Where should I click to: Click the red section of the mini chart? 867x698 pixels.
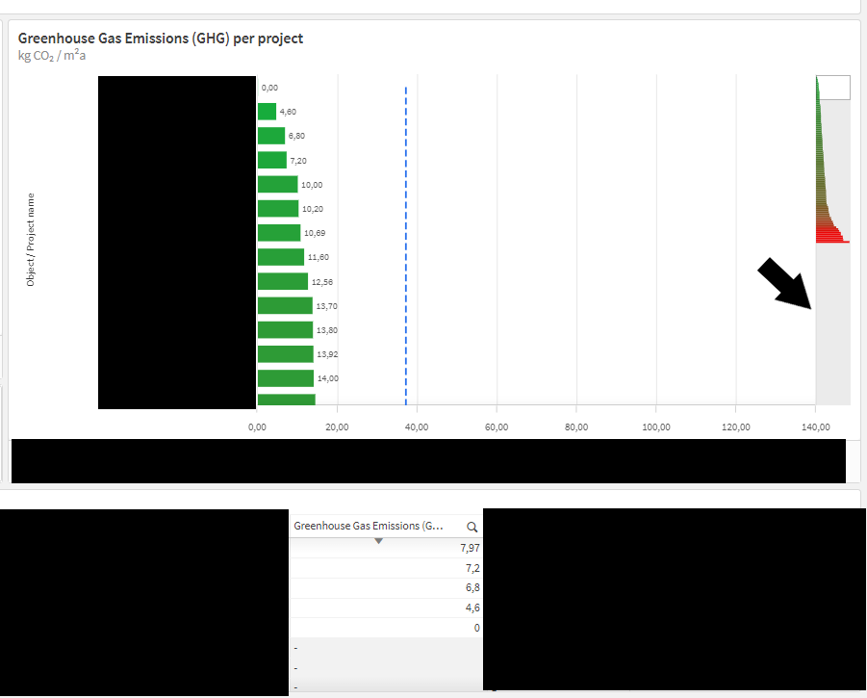(x=830, y=235)
